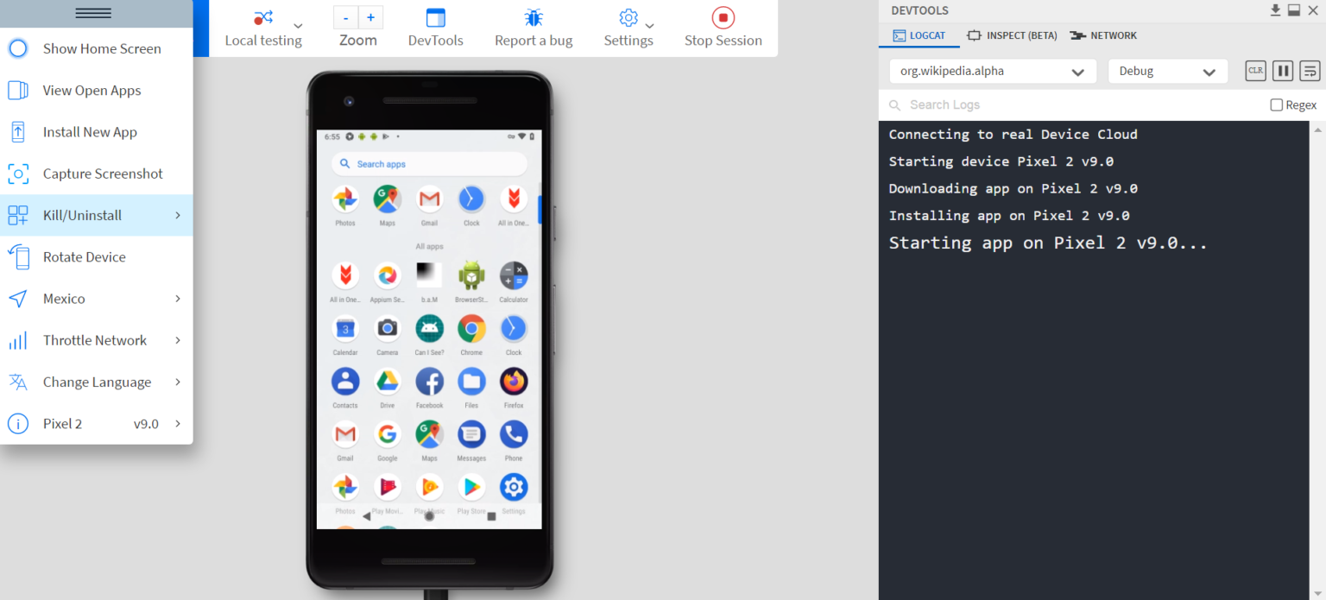1326x600 pixels.
Task: Open Throttle Network options
Action: pos(95,339)
